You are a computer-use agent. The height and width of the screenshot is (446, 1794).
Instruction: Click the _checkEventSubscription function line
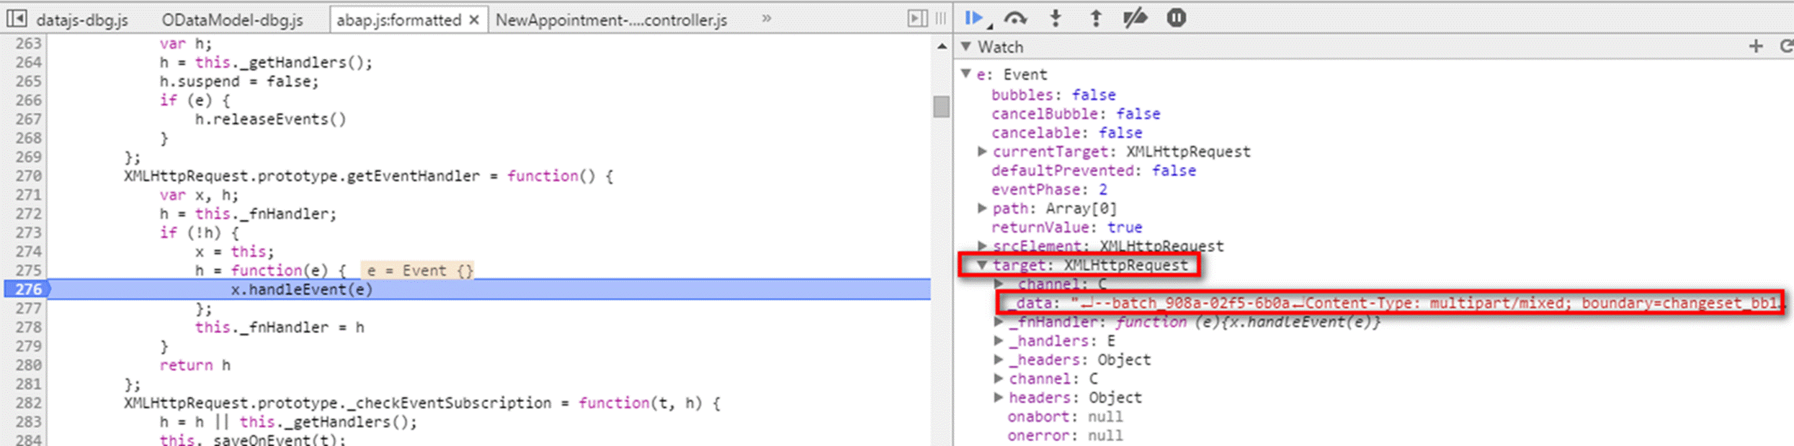point(421,403)
